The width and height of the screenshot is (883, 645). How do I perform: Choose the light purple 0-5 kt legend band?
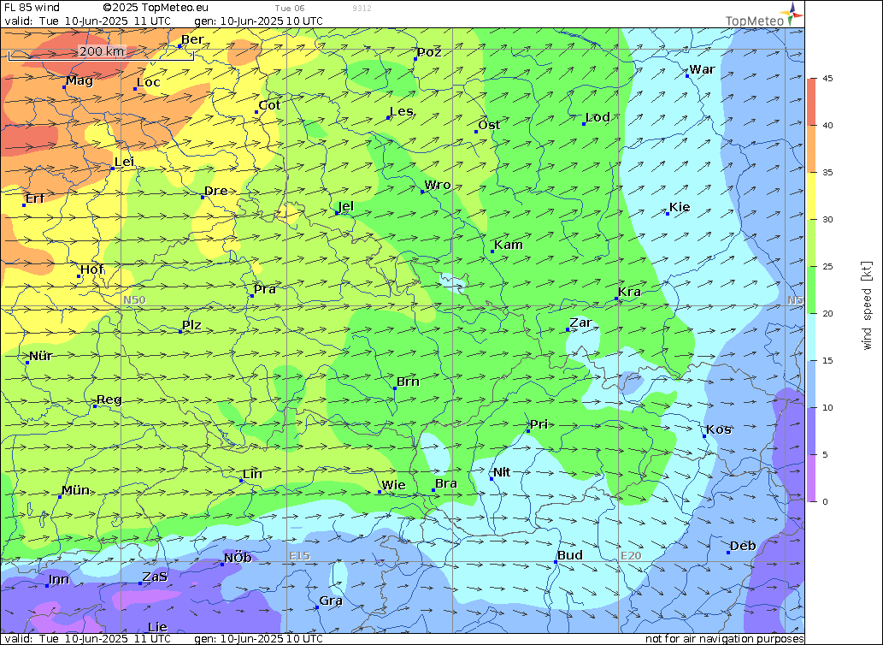coord(811,478)
